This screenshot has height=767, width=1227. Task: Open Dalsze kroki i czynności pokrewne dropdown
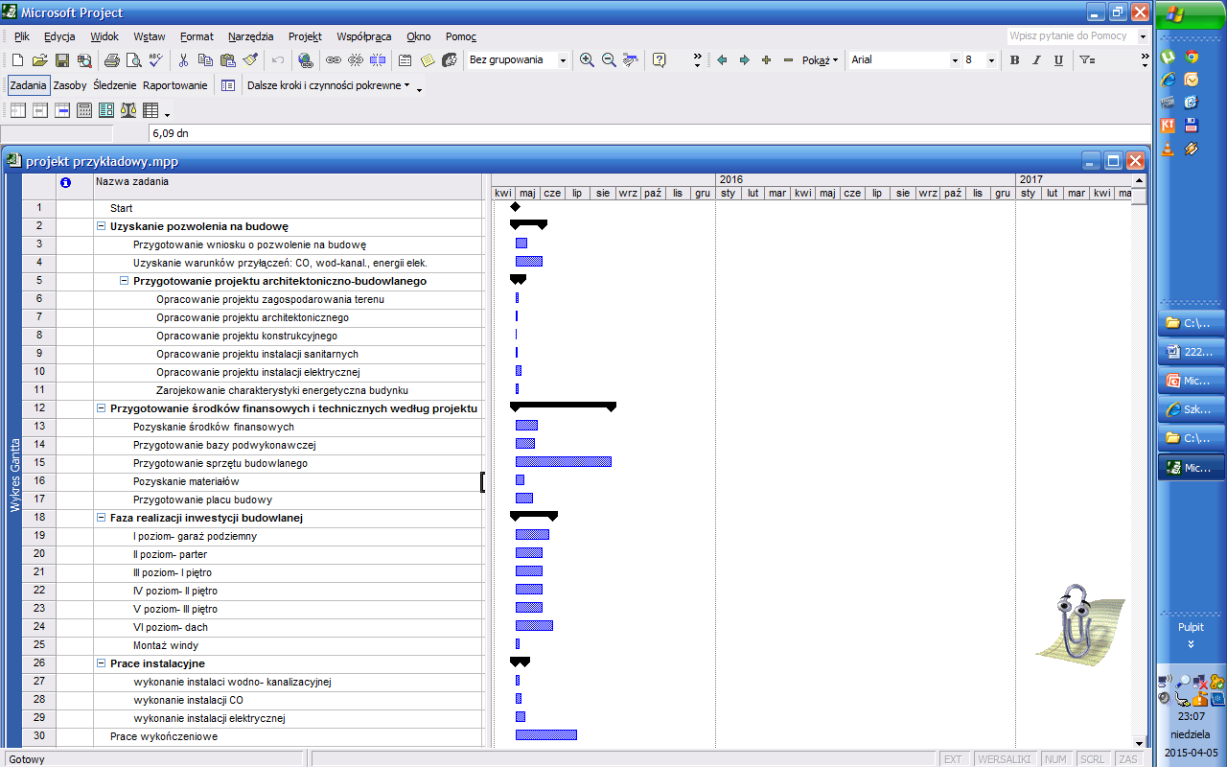click(x=328, y=85)
